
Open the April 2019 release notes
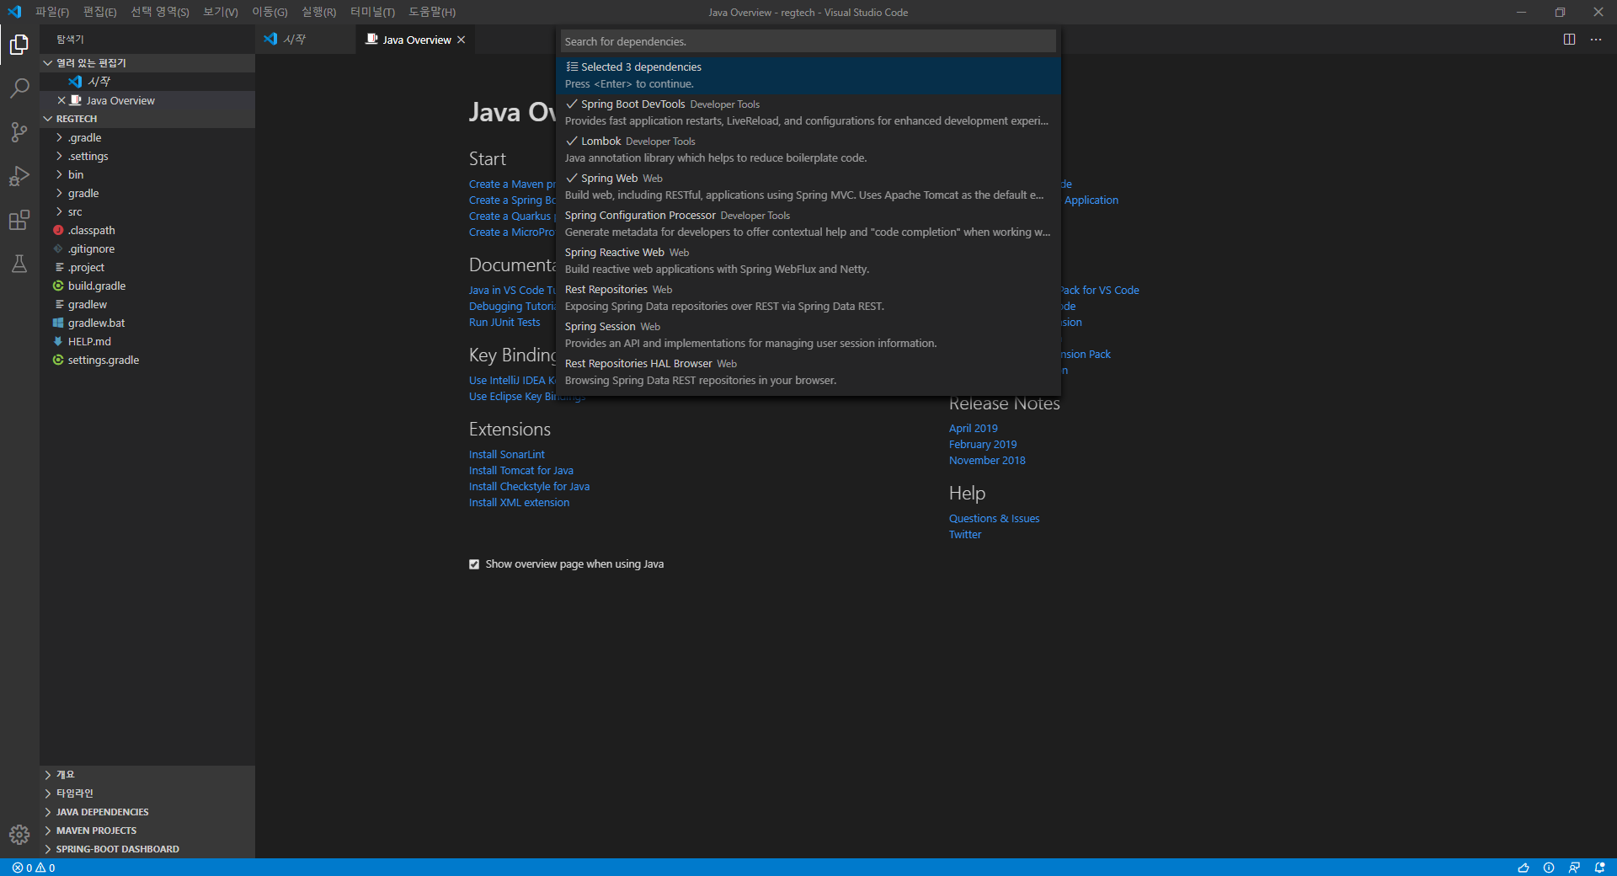click(973, 428)
